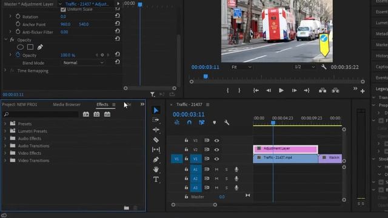Open Traffic - 21437 sequence panel menu
Image resolution: width=388 pixels, height=218 pixels.
pos(207,105)
